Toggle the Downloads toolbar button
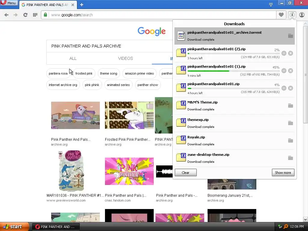The image size is (308, 231). [x=292, y=15]
